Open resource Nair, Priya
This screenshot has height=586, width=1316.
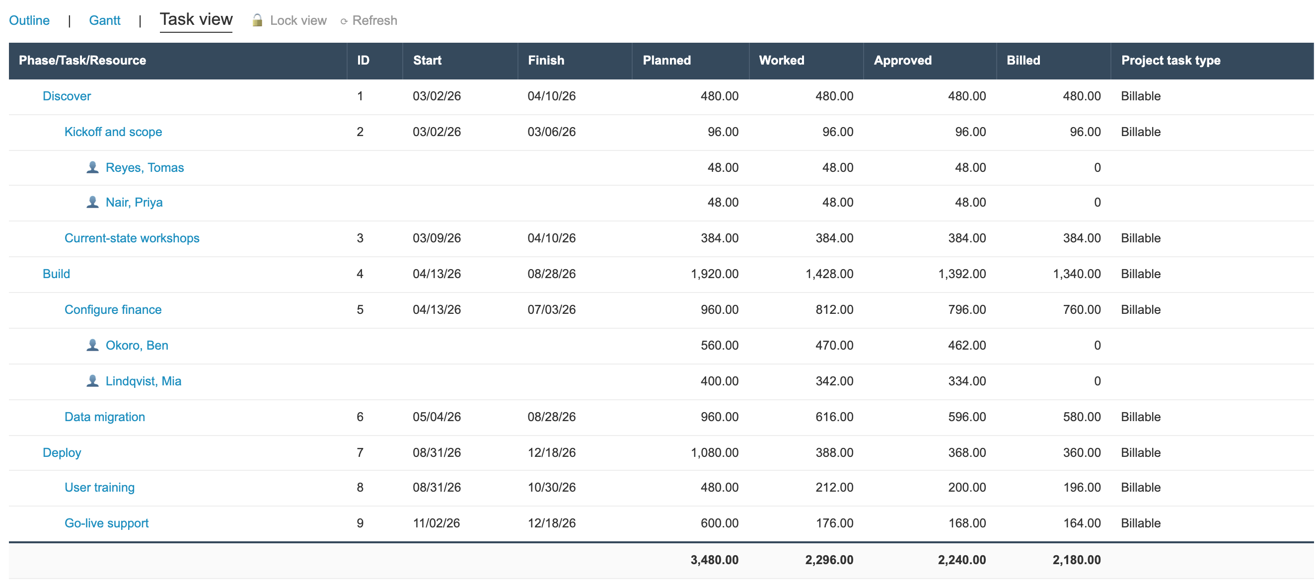pyautogui.click(x=135, y=202)
